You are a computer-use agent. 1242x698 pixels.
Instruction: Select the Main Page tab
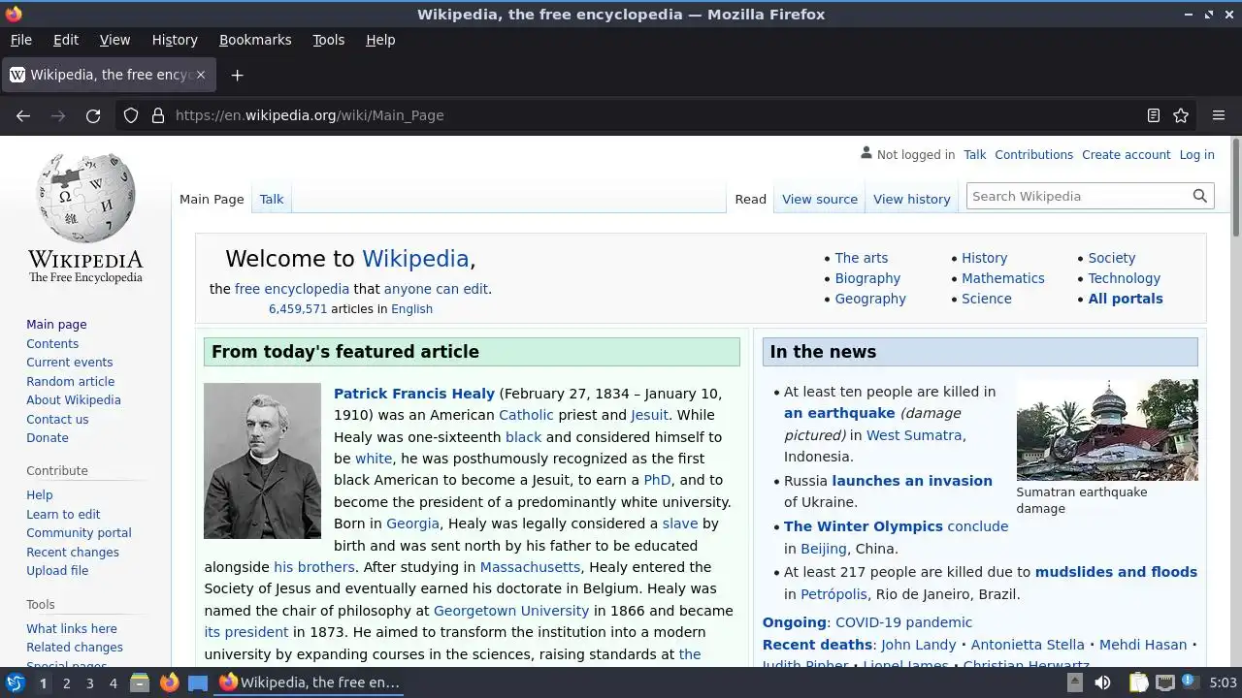point(212,199)
